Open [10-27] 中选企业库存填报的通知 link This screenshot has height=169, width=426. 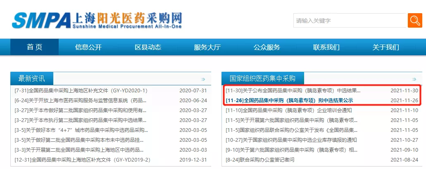pos(291,140)
